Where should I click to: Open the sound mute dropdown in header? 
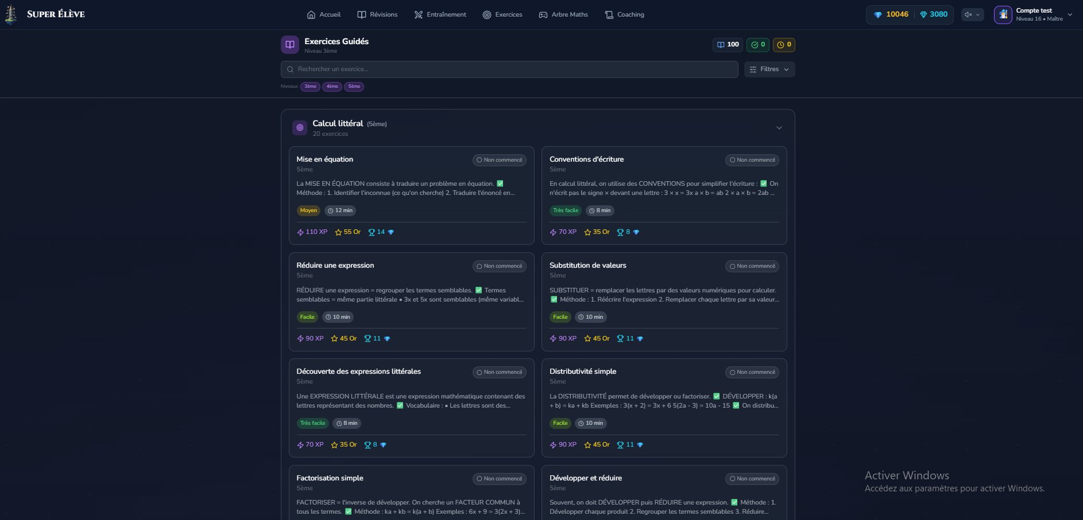point(972,15)
